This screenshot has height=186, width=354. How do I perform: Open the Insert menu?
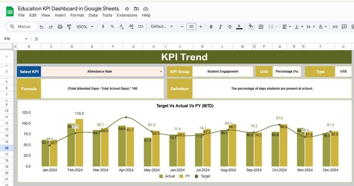pyautogui.click(x=60, y=15)
